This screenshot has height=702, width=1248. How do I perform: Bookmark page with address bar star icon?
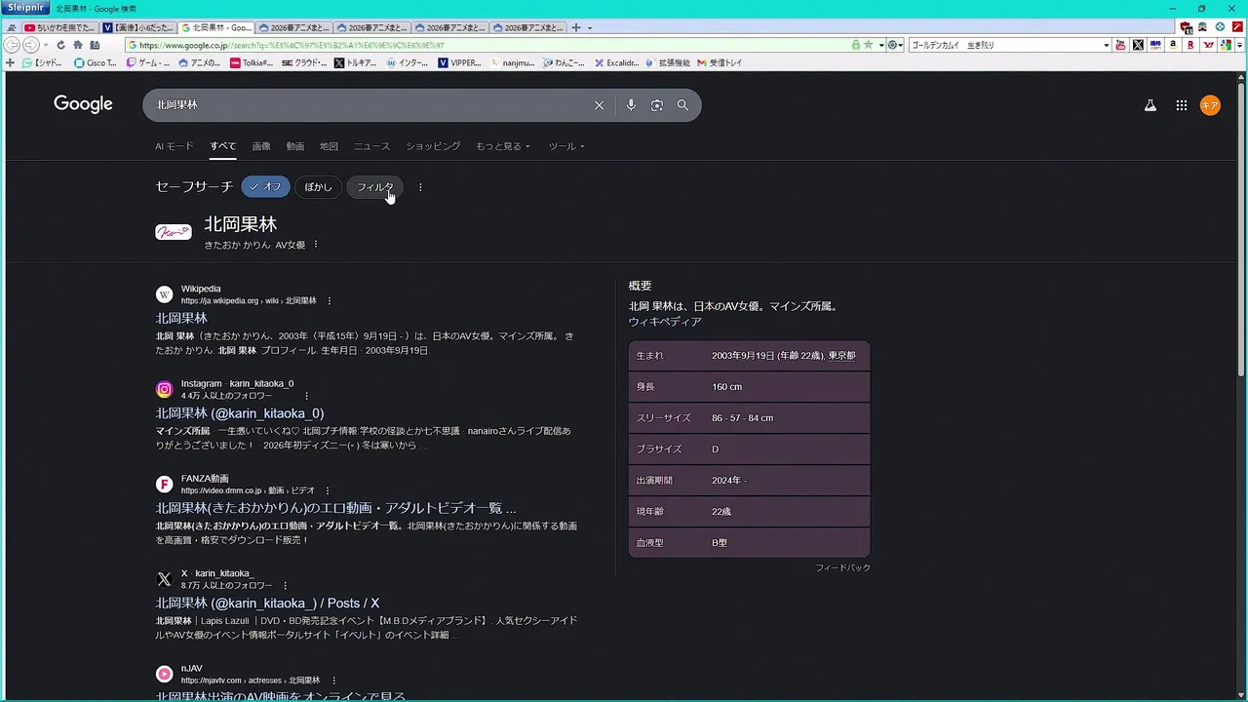pos(868,45)
